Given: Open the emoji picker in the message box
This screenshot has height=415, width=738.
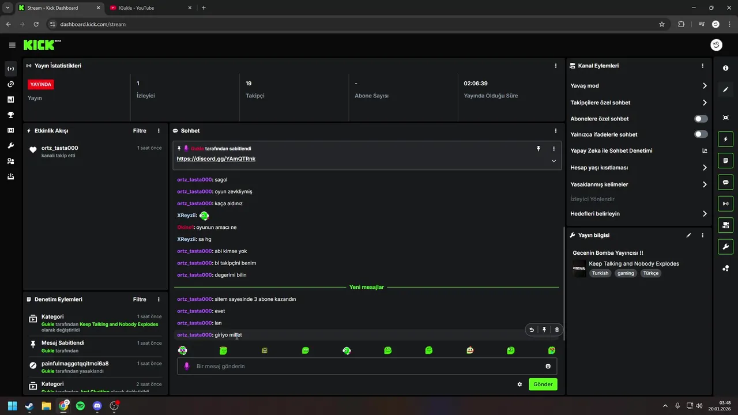Looking at the screenshot, I should (548, 366).
